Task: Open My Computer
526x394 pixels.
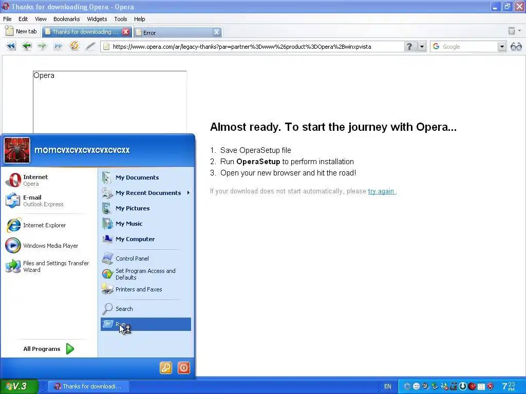Action: [146, 239]
